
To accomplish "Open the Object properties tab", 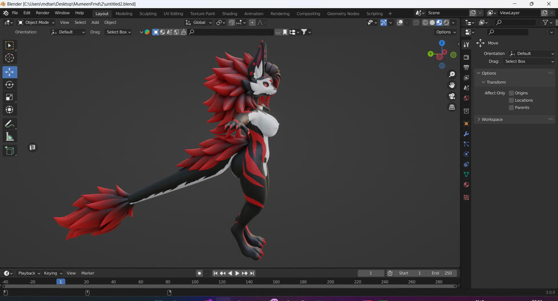I will click(466, 124).
